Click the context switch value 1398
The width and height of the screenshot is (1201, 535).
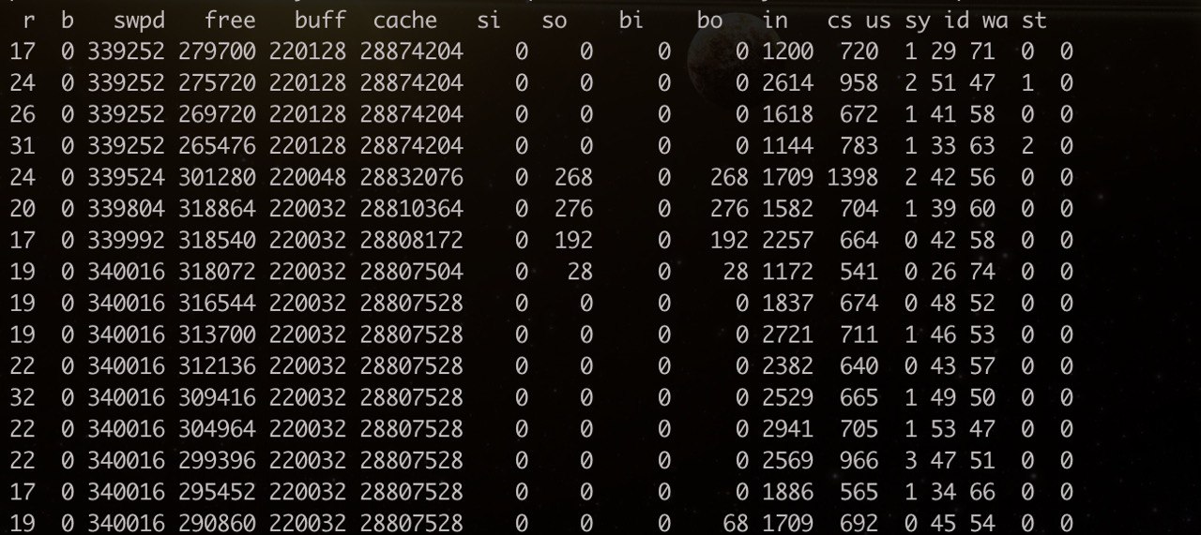[x=853, y=177]
